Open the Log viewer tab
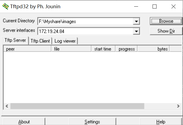This screenshot has width=183, height=125. coord(65,41)
